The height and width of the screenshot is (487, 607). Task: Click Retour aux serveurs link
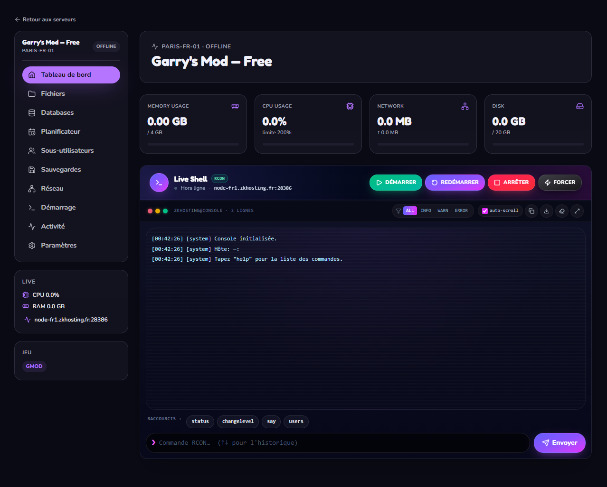(x=45, y=19)
